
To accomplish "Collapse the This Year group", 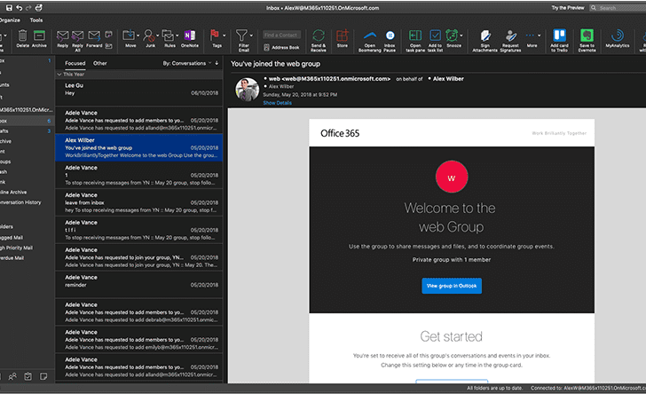I will pyautogui.click(x=59, y=75).
